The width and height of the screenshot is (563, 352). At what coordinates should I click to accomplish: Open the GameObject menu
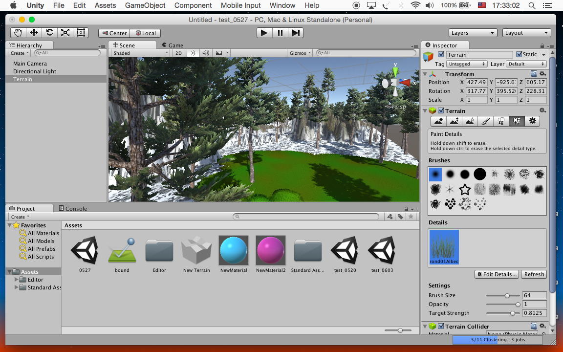(x=145, y=5)
